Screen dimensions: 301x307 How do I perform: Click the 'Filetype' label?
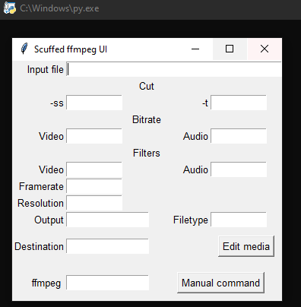191,220
